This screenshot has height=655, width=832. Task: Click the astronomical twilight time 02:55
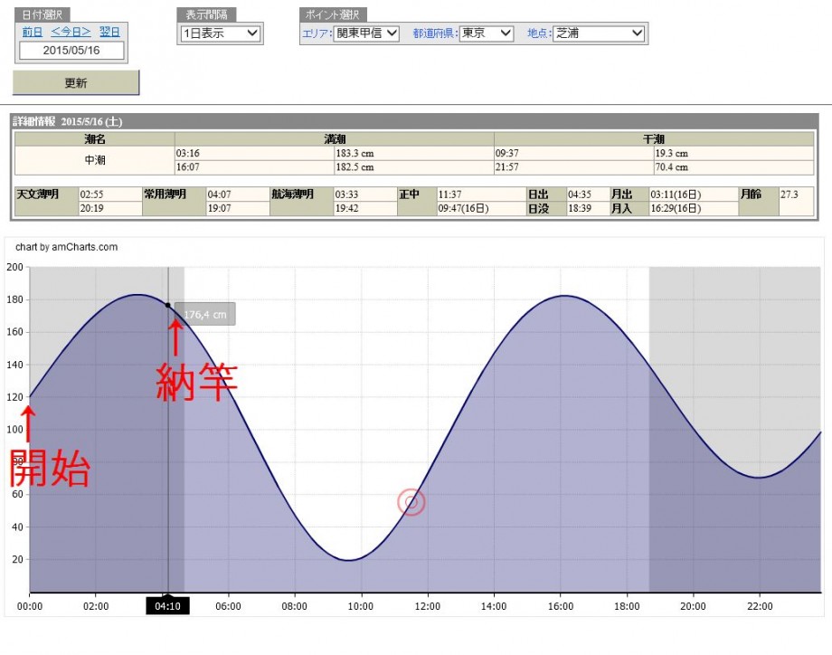tap(91, 195)
